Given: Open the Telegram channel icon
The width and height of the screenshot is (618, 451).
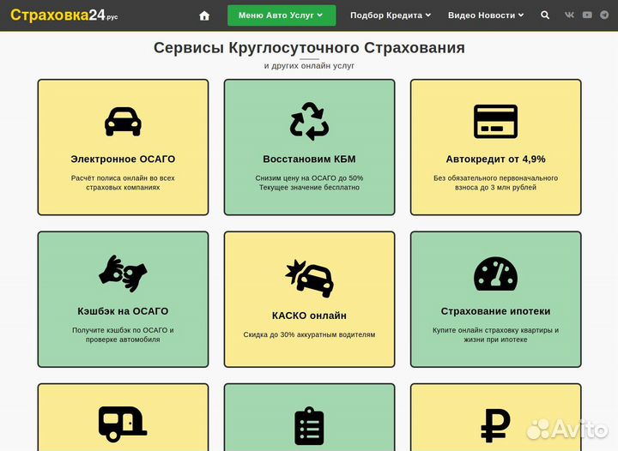Looking at the screenshot, I should [604, 15].
